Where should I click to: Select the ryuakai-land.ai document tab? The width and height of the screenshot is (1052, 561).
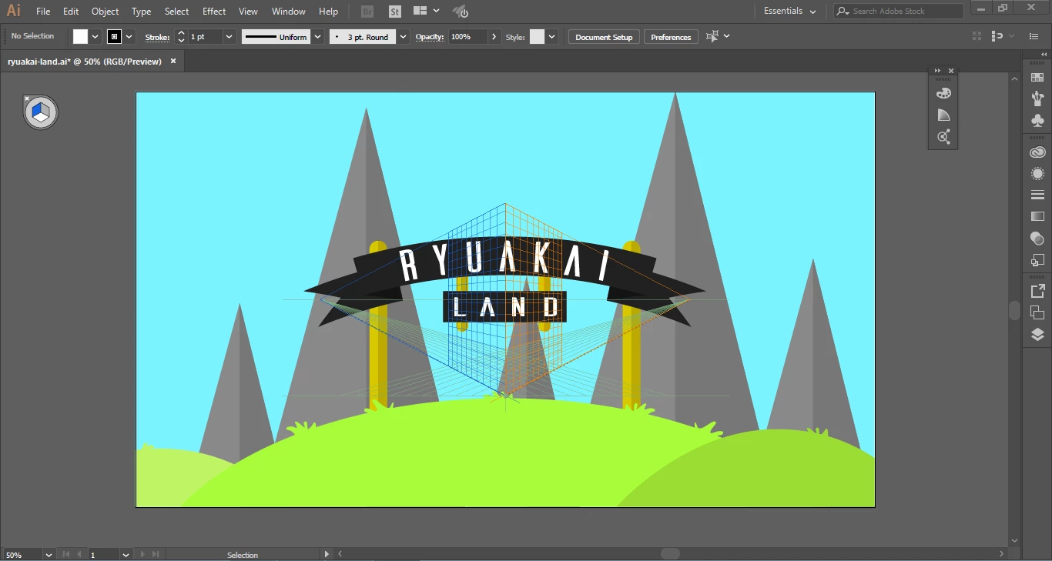pos(85,62)
